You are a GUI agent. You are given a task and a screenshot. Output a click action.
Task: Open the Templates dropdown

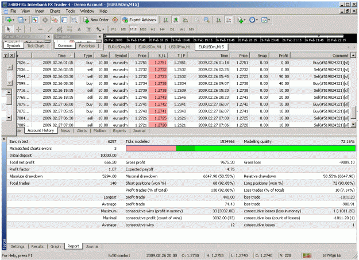[265, 20]
